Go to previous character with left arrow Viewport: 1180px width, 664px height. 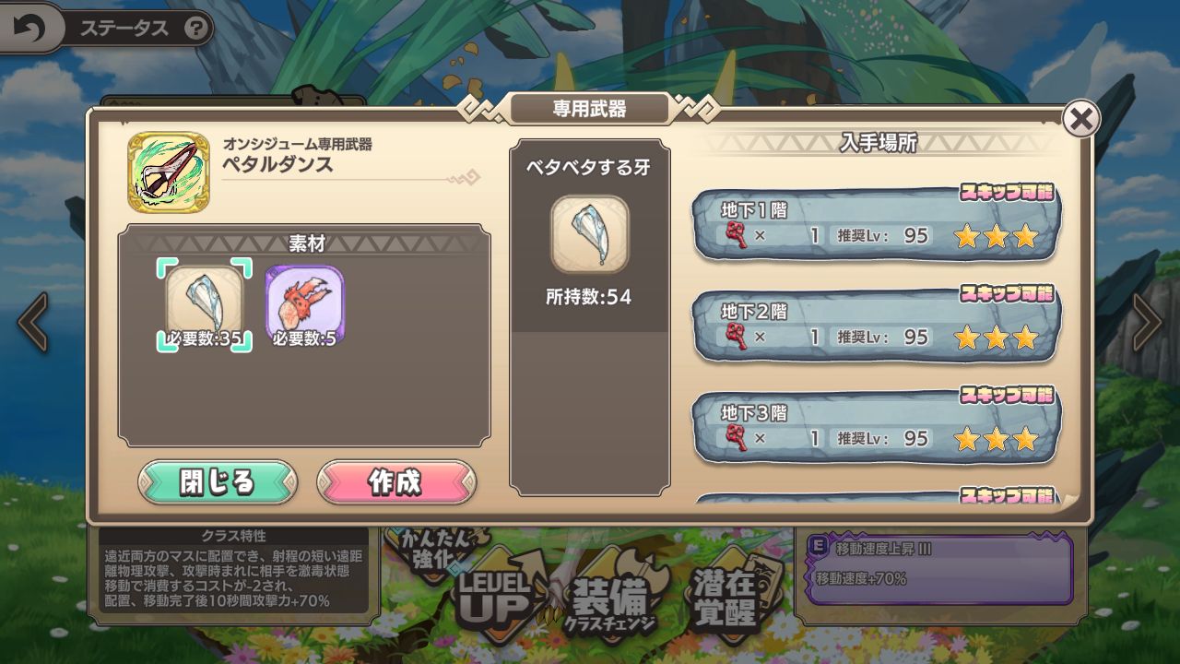coord(33,322)
